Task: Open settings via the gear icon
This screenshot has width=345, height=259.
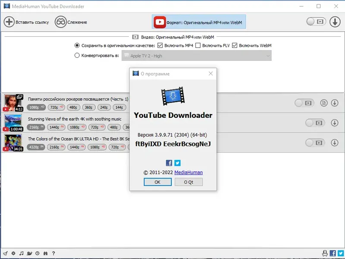Action: (13, 254)
